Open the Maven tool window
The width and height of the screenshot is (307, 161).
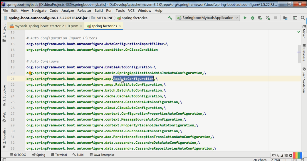(x=304, y=31)
